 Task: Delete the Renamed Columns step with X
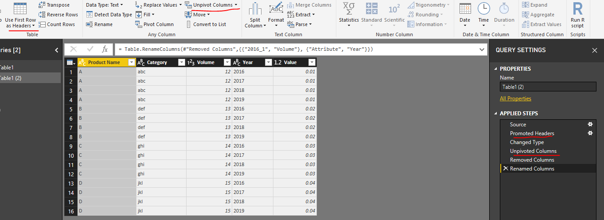[505, 169]
